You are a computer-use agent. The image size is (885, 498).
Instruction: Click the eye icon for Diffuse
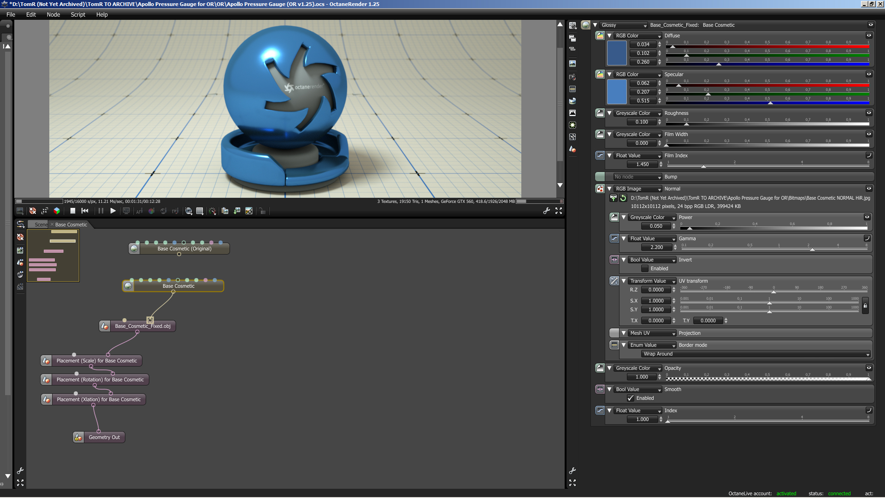[x=869, y=36]
